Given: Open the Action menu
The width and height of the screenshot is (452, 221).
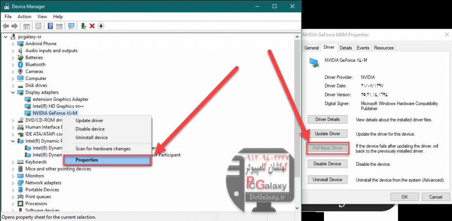Looking at the screenshot, I should [24, 17].
